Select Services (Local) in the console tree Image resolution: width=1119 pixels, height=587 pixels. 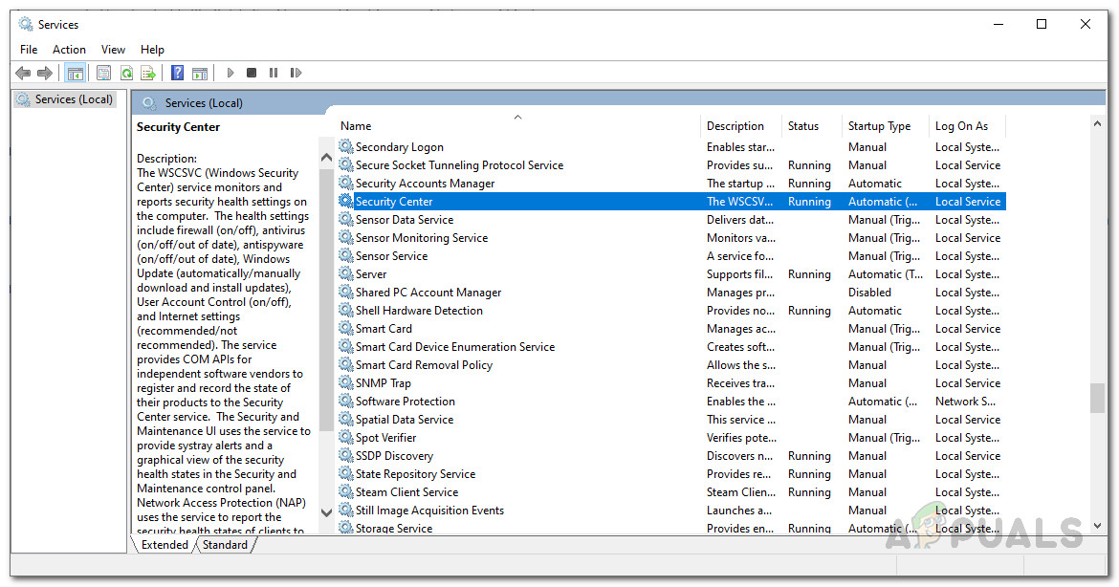73,99
